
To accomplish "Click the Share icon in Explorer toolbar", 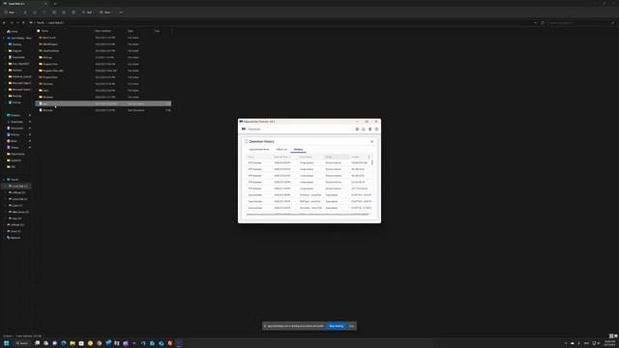I will (x=64, y=13).
